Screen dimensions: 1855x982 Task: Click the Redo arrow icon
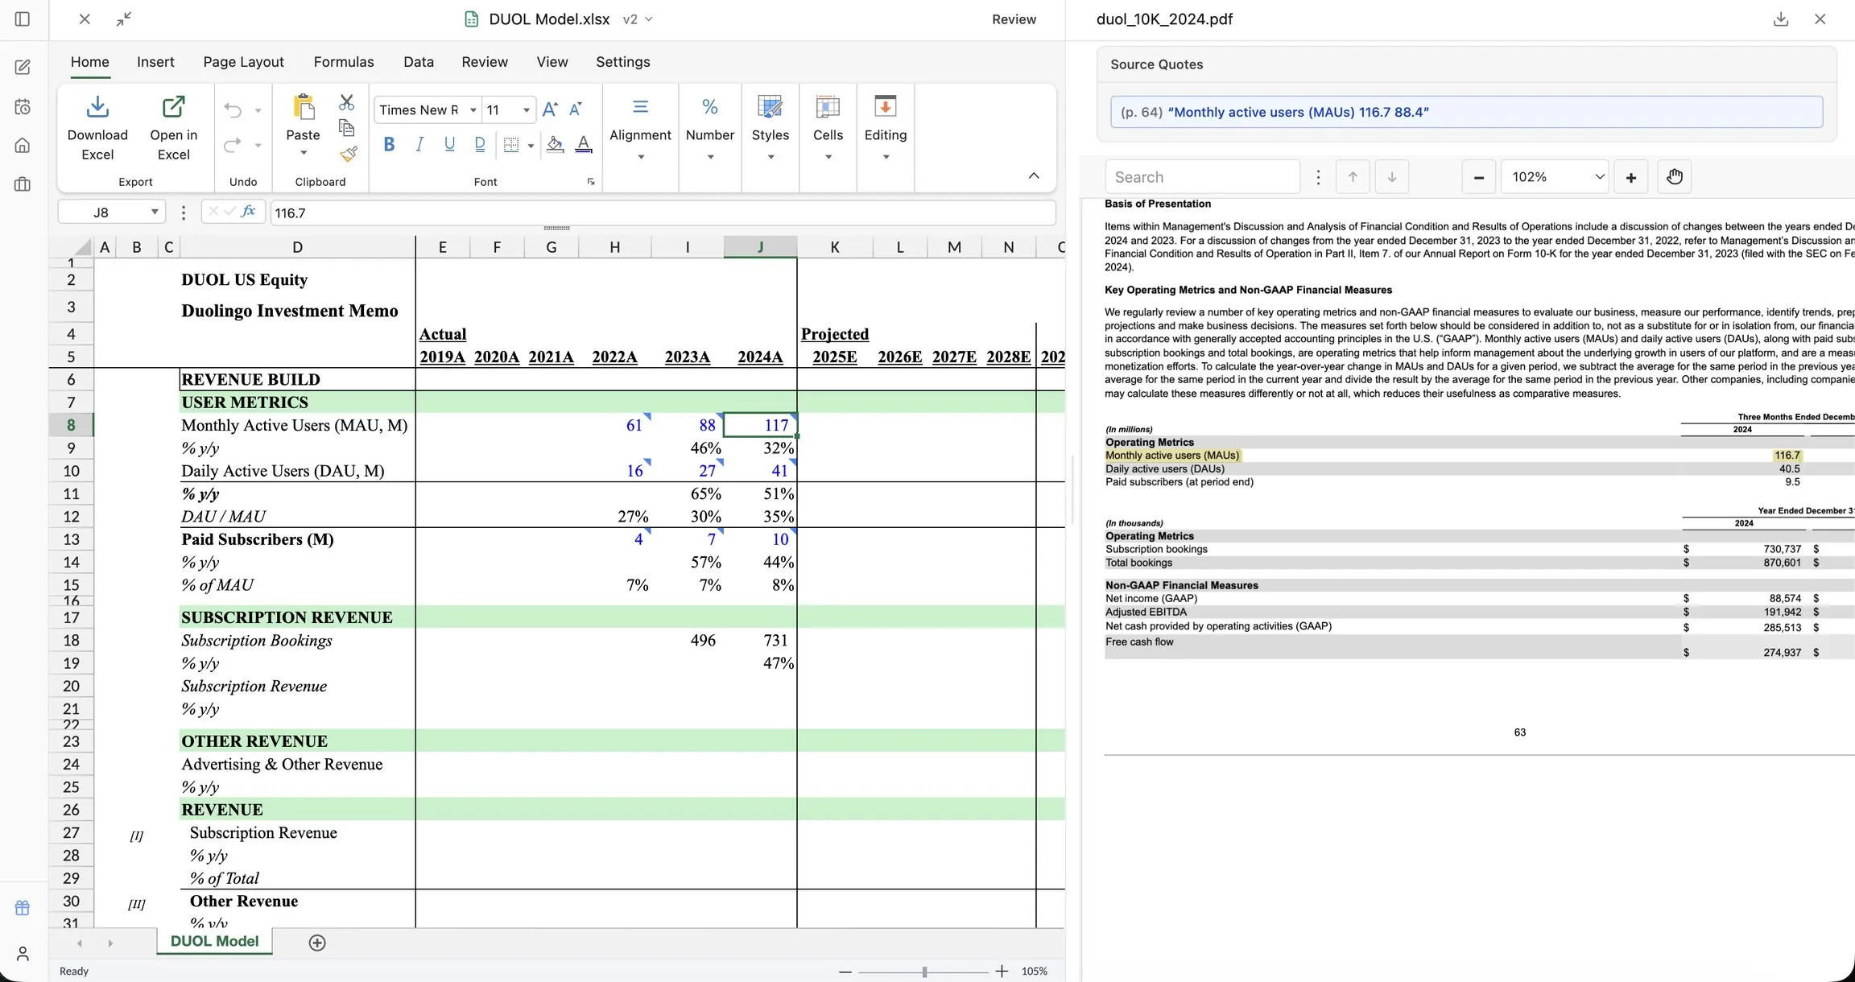pos(233,145)
